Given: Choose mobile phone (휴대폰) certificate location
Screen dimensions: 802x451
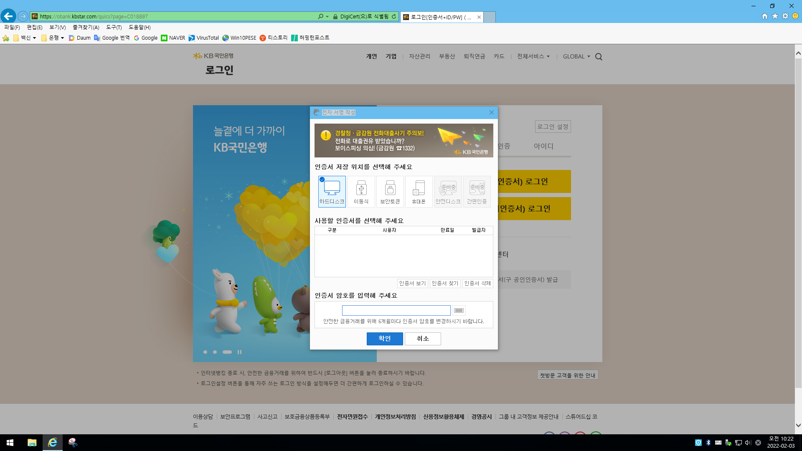Looking at the screenshot, I should pos(419,191).
